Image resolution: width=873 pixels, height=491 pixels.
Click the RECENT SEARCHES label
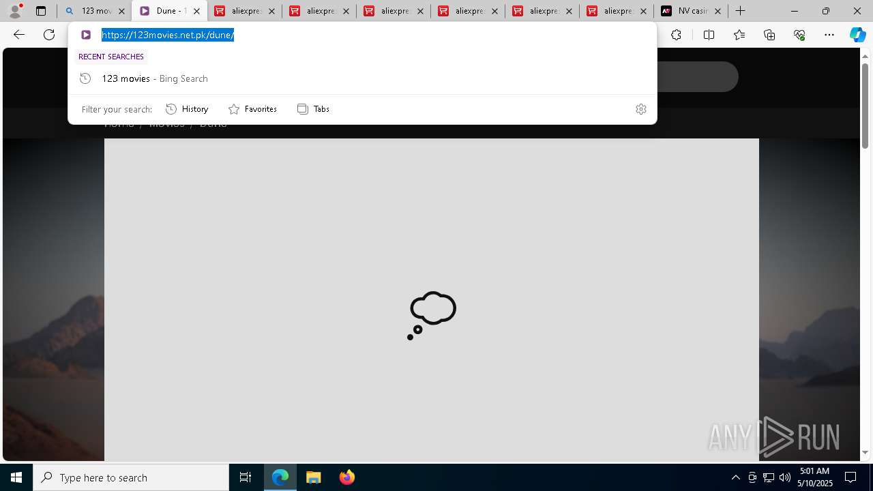[111, 57]
